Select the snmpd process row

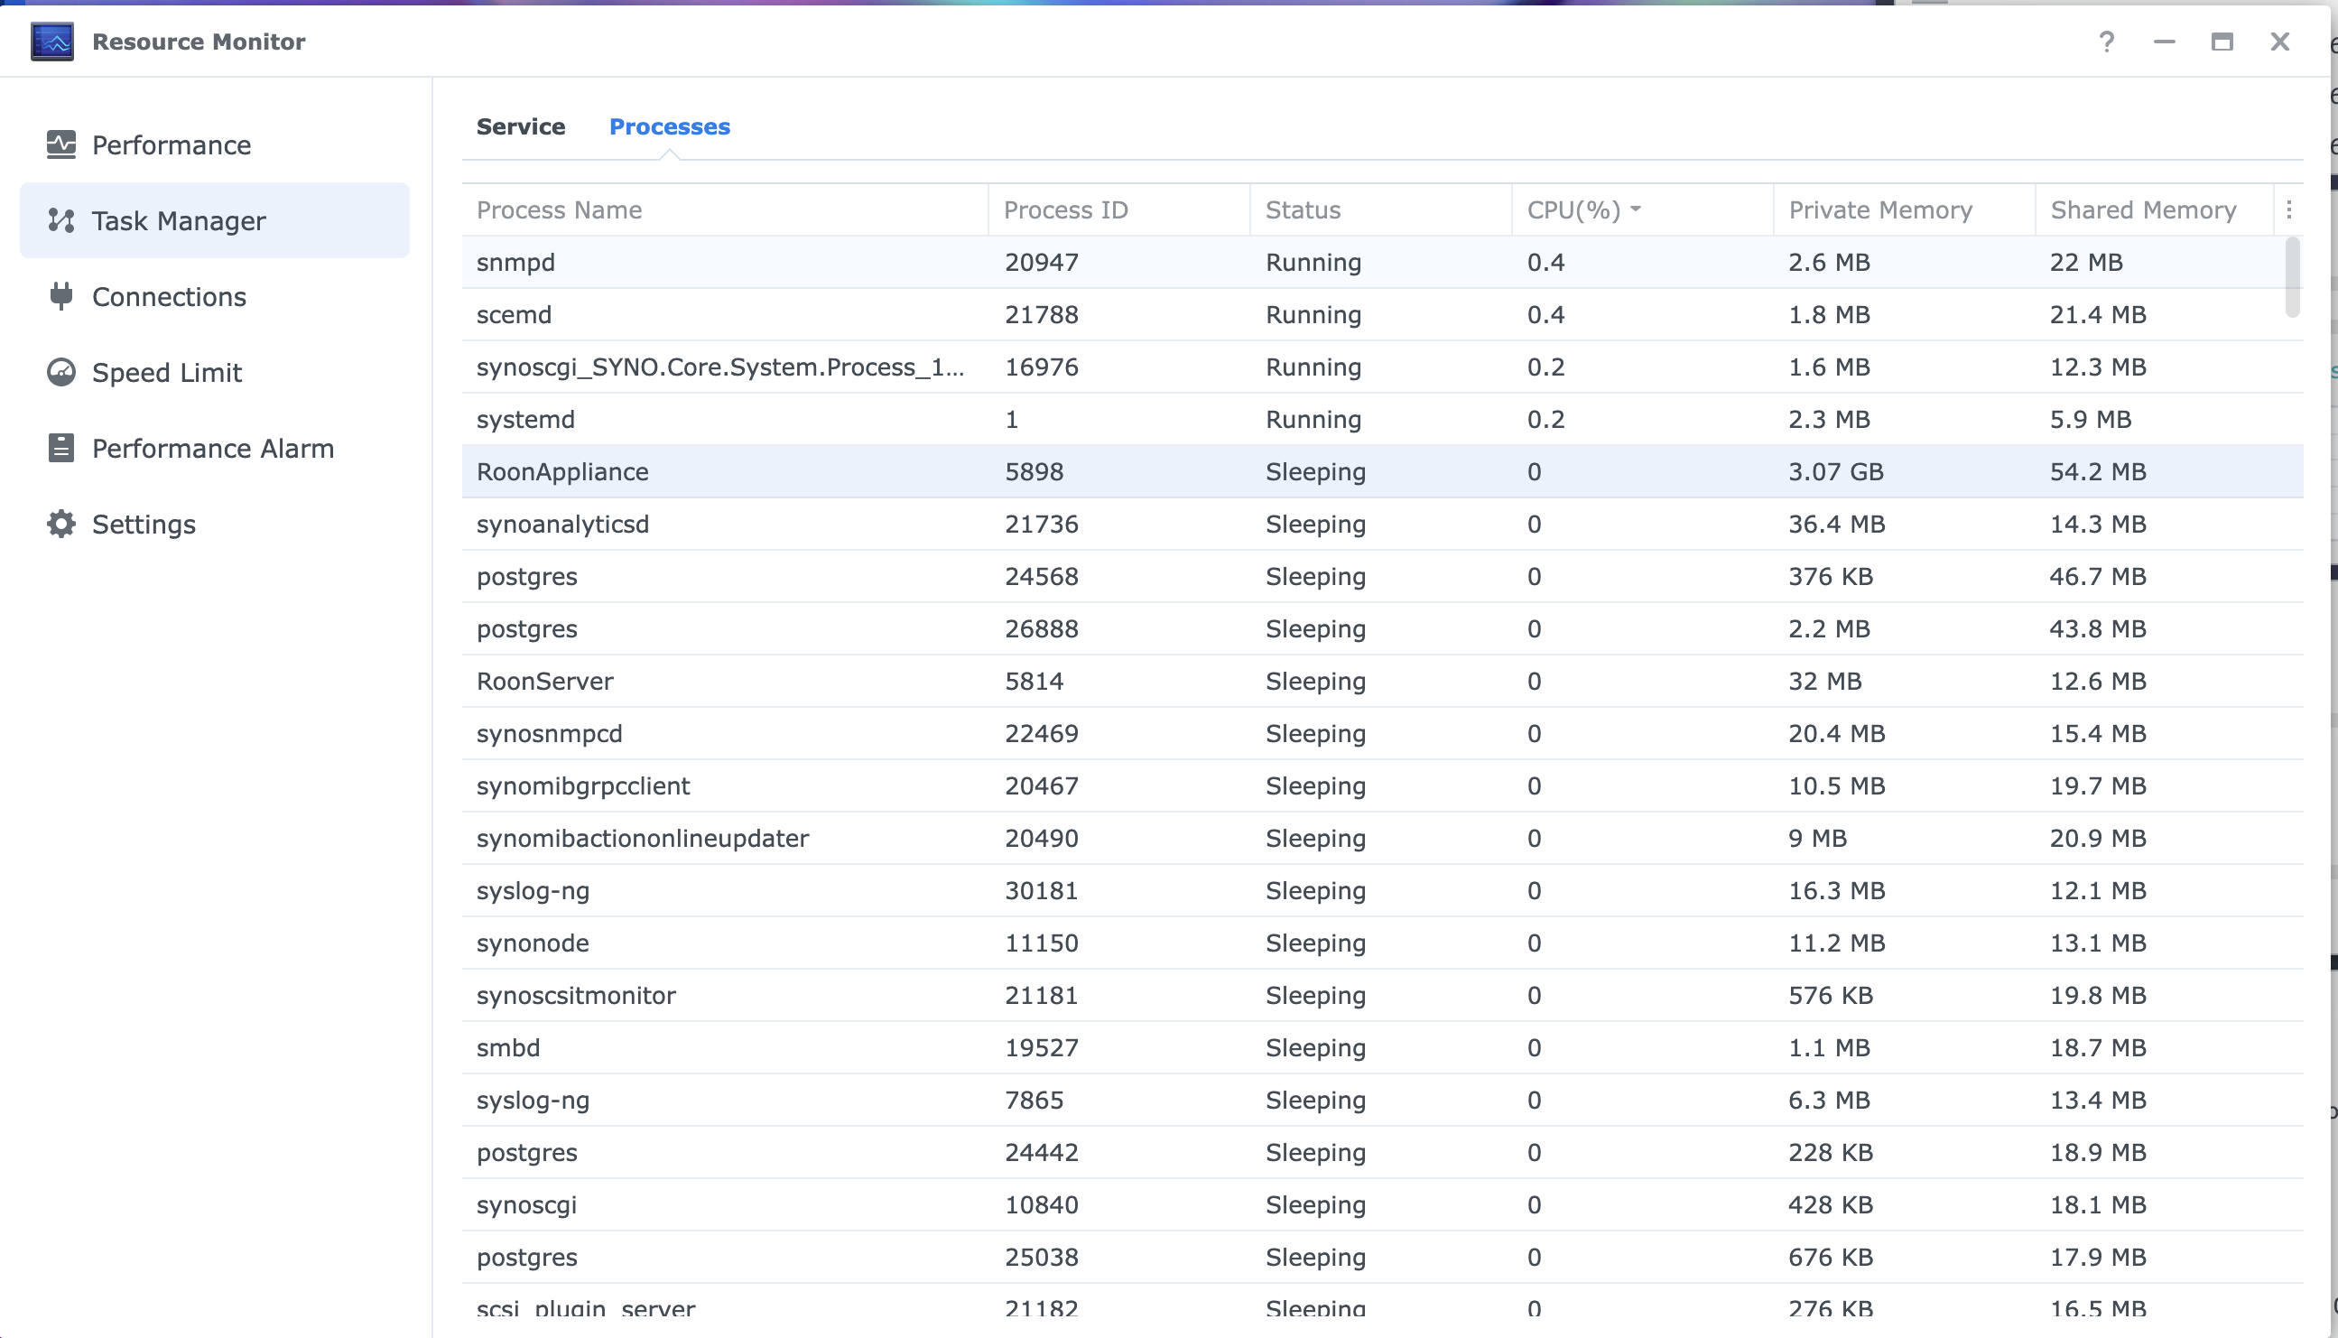515,262
